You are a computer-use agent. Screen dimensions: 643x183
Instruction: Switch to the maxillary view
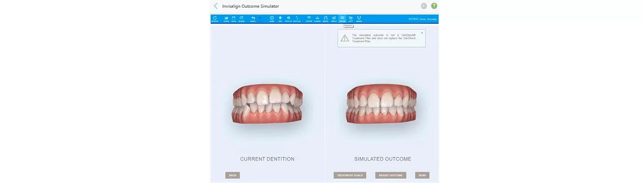[326, 19]
